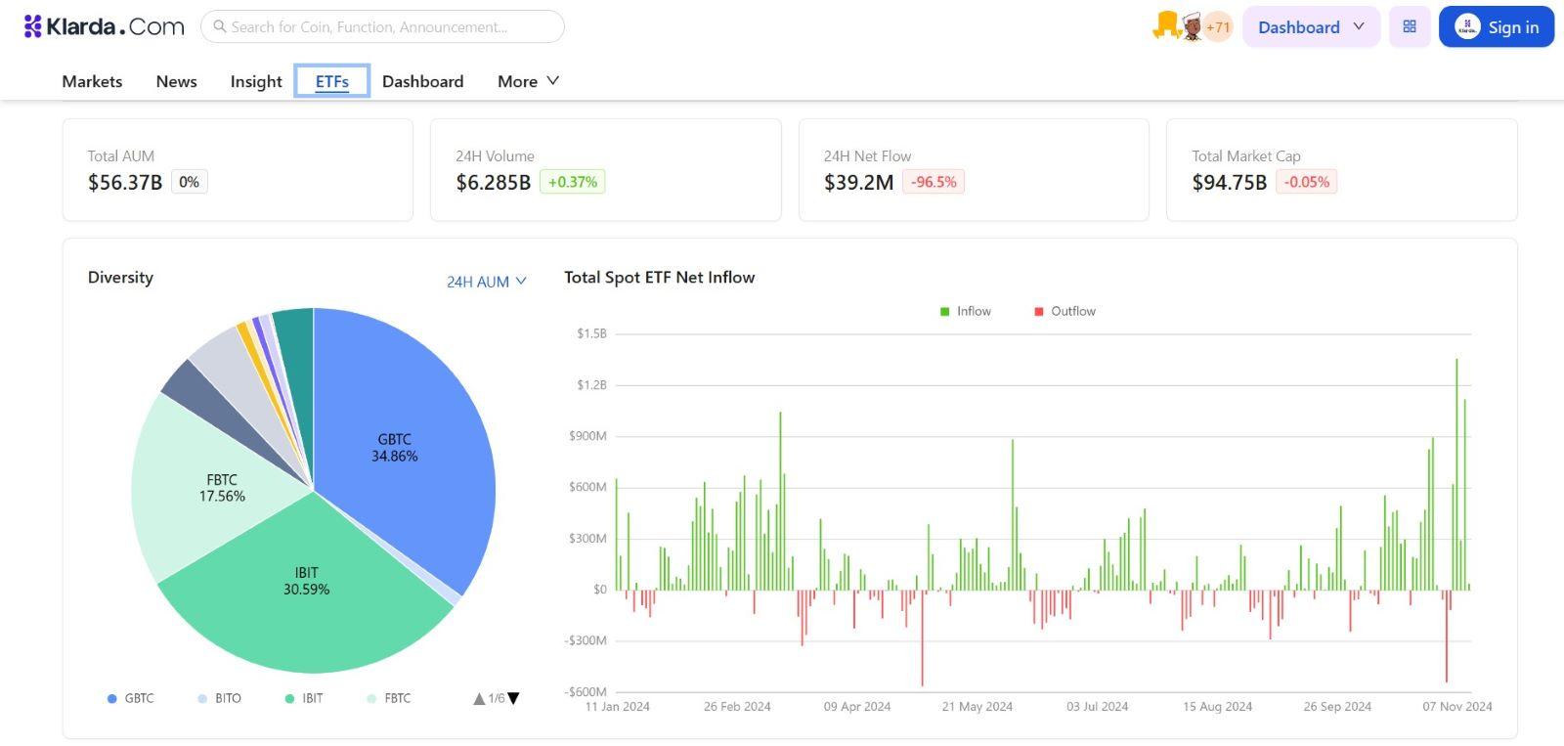This screenshot has height=746, width=1564.
Task: Click the Klarda.Com logo
Action: (104, 26)
